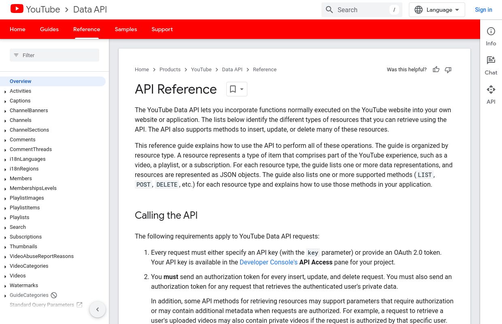Screen dimensions: 502x324
Task: Click YouTube in the breadcrumb
Action: point(201,70)
